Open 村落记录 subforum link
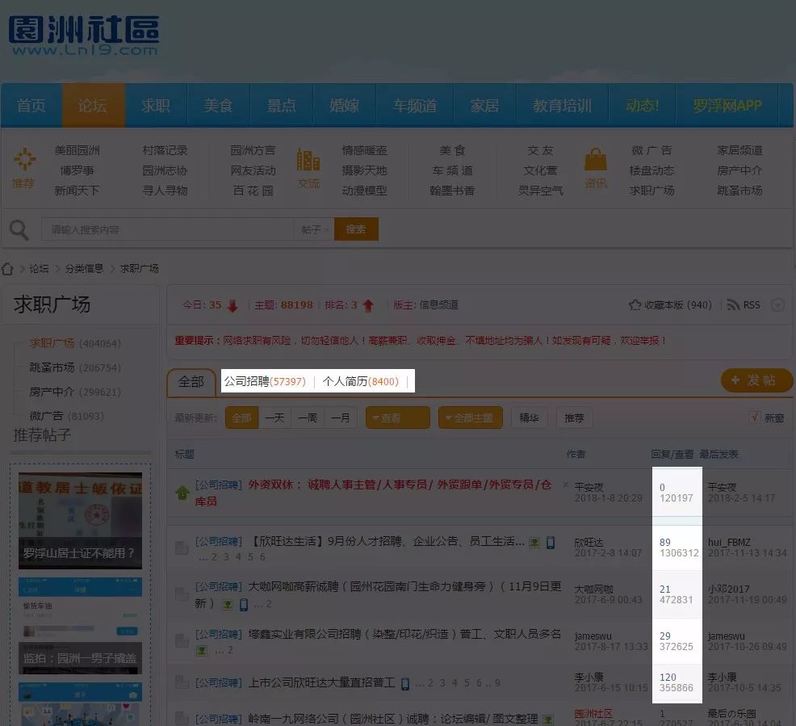 tap(165, 150)
